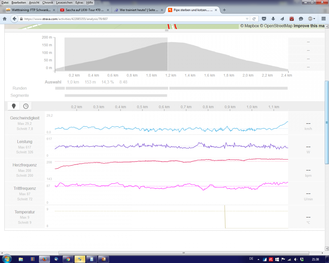Click the Windows Start button

click(x=6, y=259)
